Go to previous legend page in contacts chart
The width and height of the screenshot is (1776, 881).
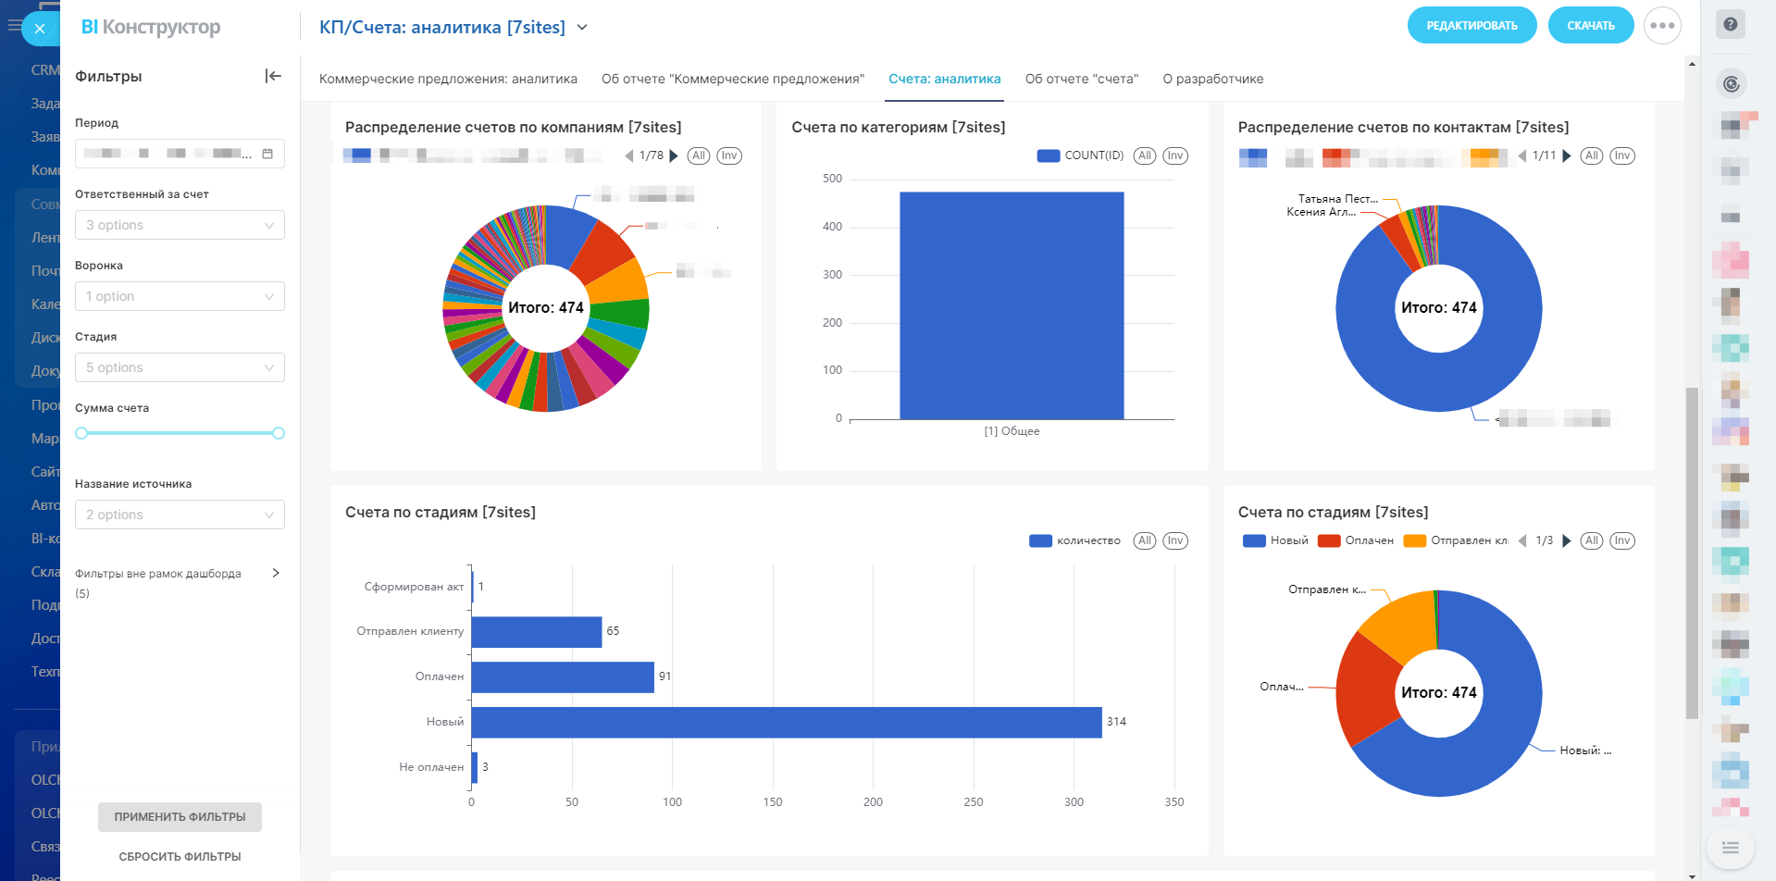coord(1522,155)
